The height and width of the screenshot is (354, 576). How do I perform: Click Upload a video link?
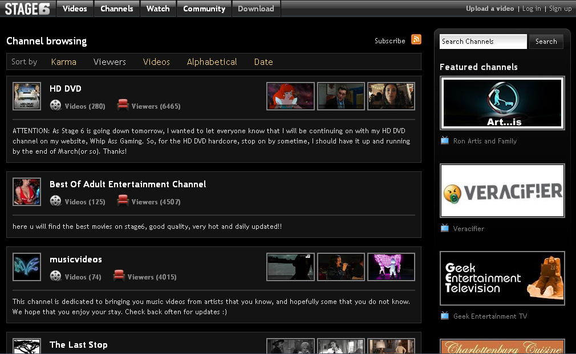(x=490, y=9)
